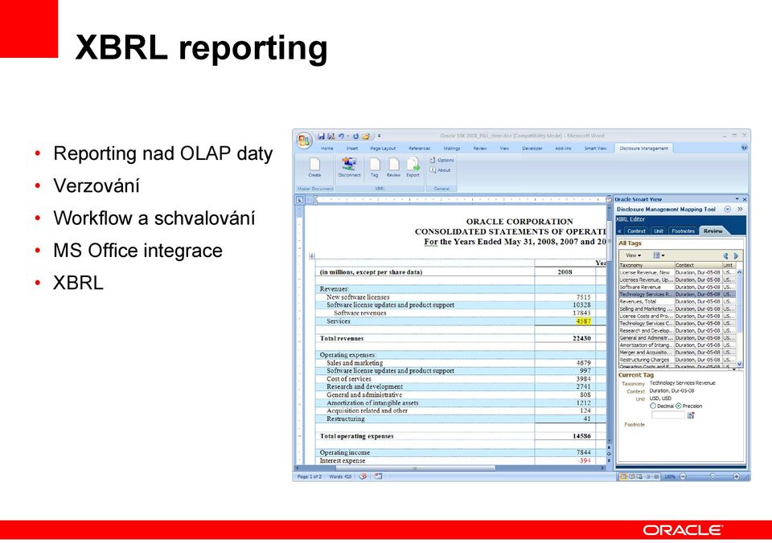Click the macro recording icon in status bar
This screenshot has height=543, width=772.
pos(378,476)
